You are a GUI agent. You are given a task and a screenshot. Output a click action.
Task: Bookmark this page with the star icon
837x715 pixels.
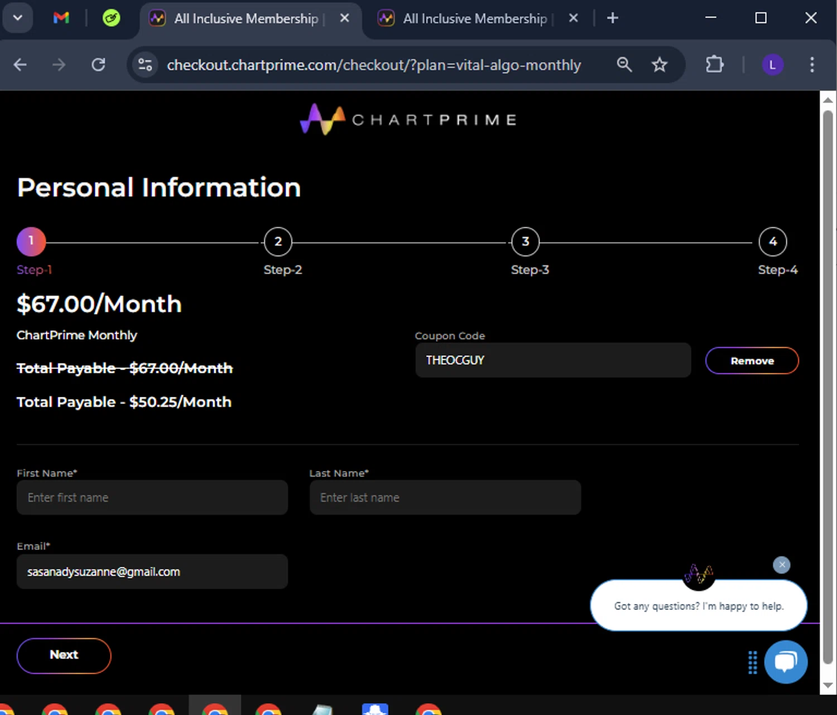click(x=660, y=65)
